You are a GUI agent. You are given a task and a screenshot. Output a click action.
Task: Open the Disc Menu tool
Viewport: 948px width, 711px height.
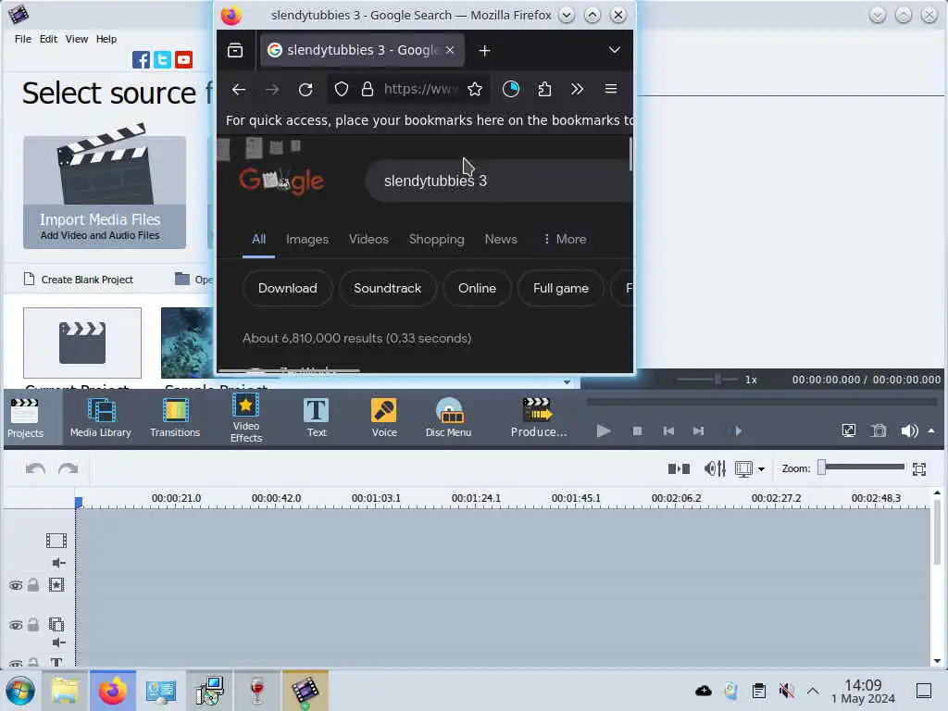(448, 418)
